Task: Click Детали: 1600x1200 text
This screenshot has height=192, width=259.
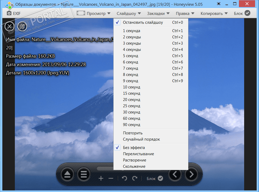Action: tap(38, 73)
